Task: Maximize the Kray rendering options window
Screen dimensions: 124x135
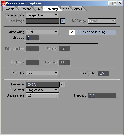Action: (x=115, y=3)
